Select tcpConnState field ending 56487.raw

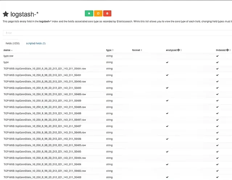(45, 120)
